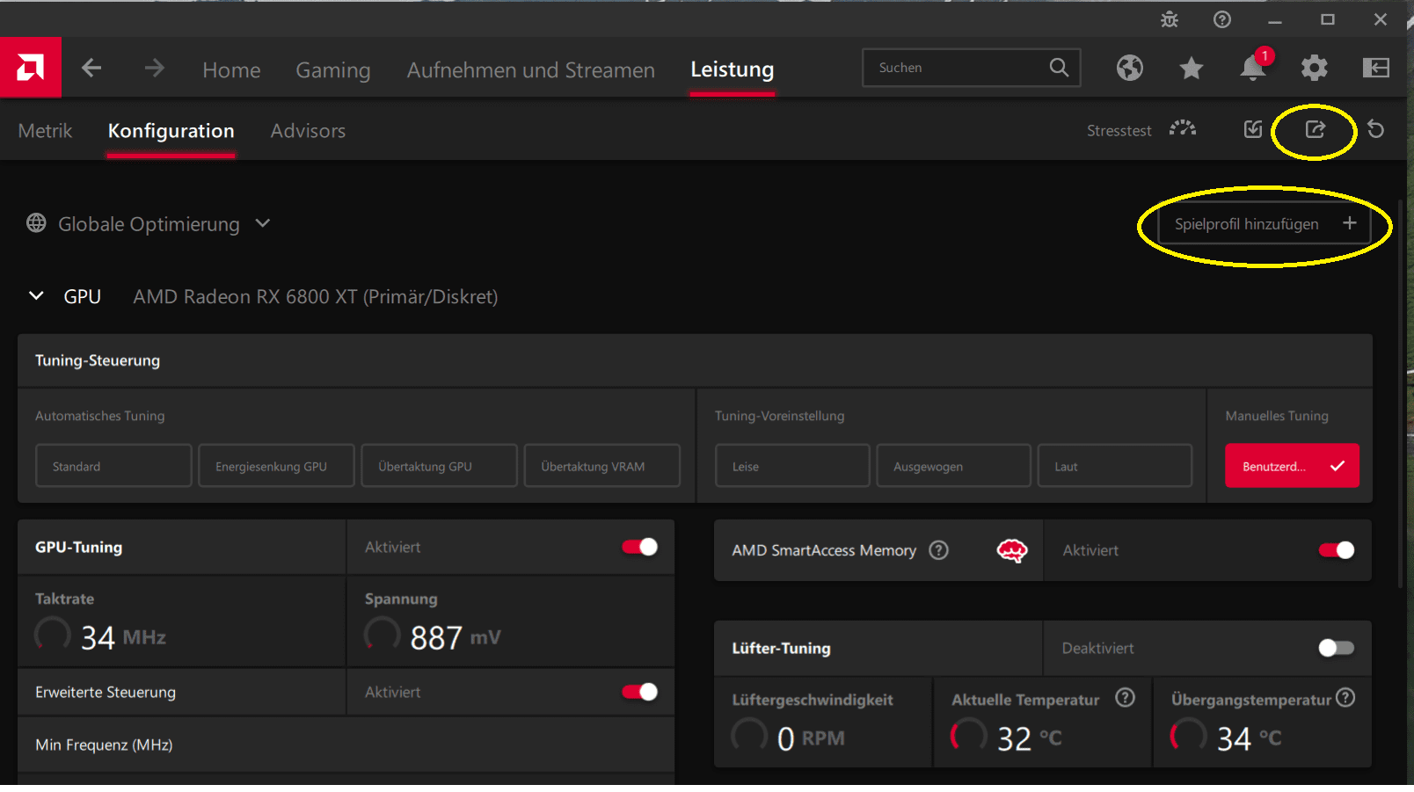Viewport: 1414px width, 792px height.
Task: Open the help question mark icon
Action: point(1222,19)
